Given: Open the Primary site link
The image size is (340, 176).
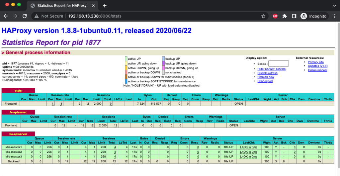Looking at the screenshot, I should click(316, 62).
